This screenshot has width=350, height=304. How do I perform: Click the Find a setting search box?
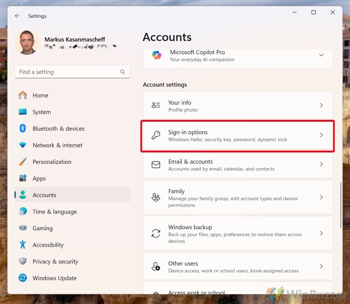pyautogui.click(x=72, y=72)
